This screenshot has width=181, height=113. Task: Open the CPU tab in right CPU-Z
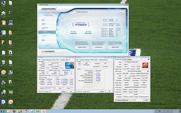(78, 60)
